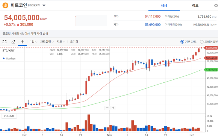
Task: Click the green 47,534,260 moving average tag
Action: click(211, 70)
